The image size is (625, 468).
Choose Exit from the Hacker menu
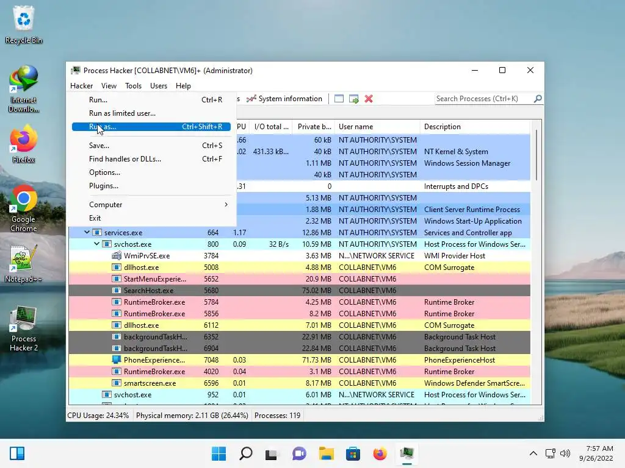click(151, 218)
